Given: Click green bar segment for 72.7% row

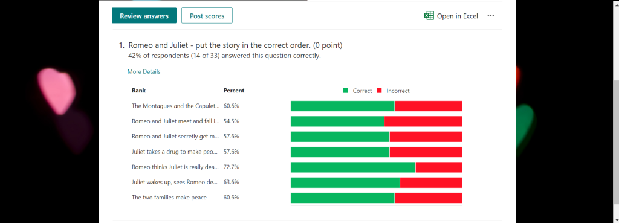Looking at the screenshot, I should (x=353, y=167).
